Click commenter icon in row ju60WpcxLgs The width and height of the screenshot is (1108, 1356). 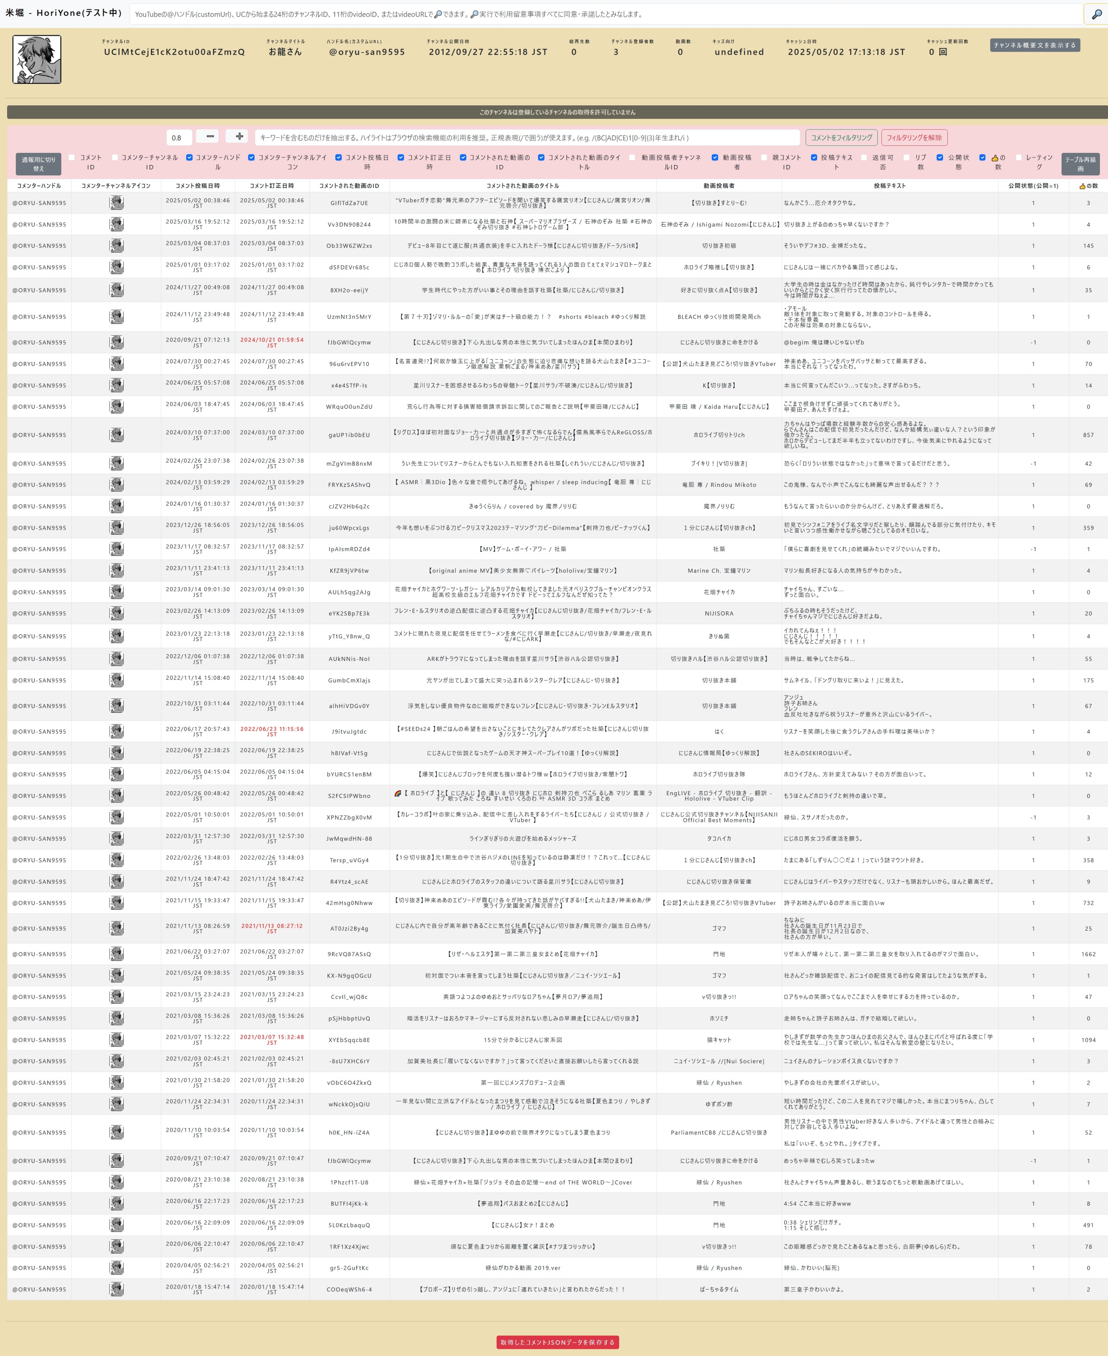(116, 528)
